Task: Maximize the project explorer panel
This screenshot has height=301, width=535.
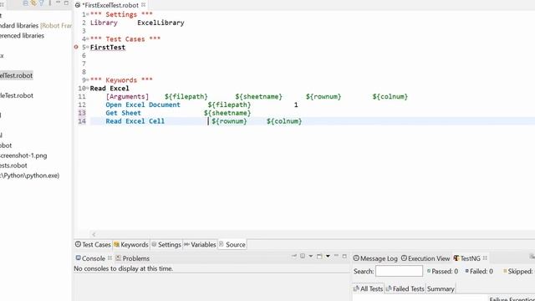Action: (x=66, y=3)
